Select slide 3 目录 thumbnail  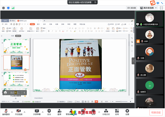(x=16, y=79)
